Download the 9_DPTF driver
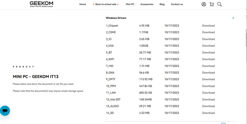Image resolution: width=247 pixels, height=124 pixels. (x=208, y=79)
